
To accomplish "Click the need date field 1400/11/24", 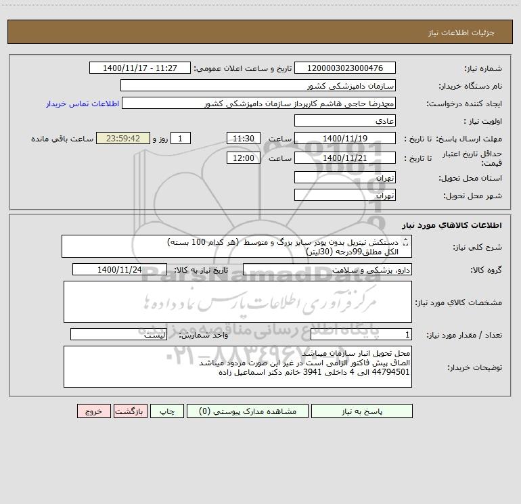I will click(120, 269).
